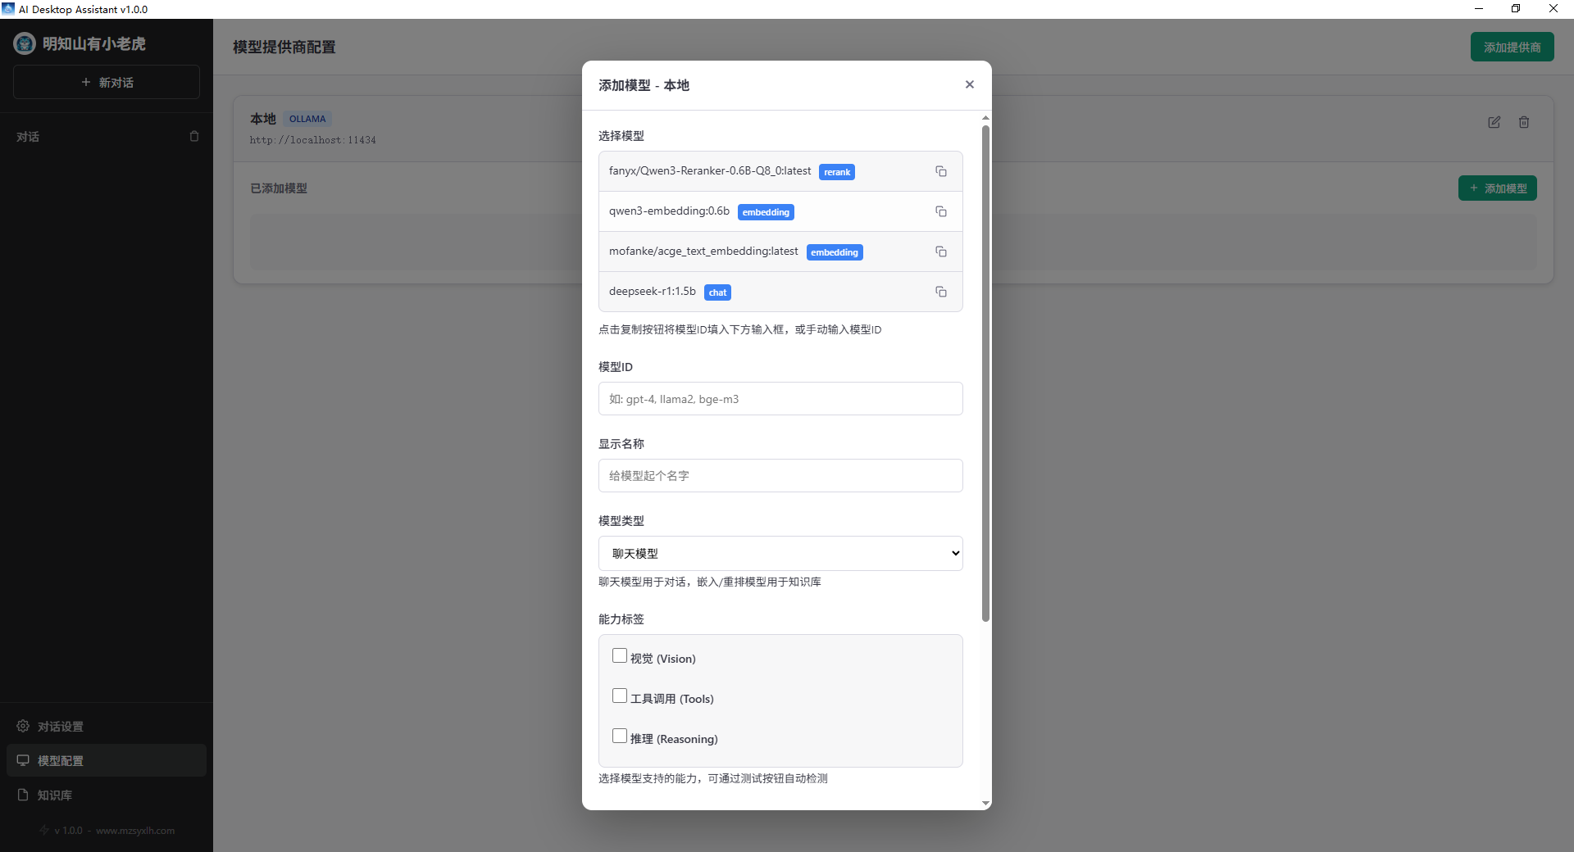Enable the 推理 (Reasoning) capability checkbox
This screenshot has width=1574, height=852.
[620, 736]
